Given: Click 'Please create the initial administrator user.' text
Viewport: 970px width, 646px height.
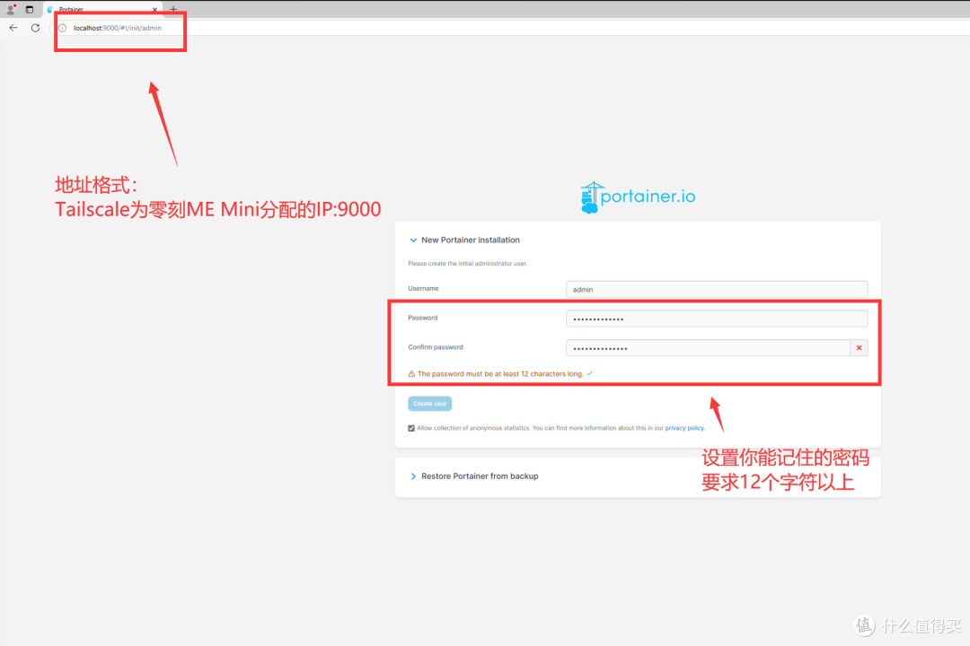Looking at the screenshot, I should click(x=468, y=264).
